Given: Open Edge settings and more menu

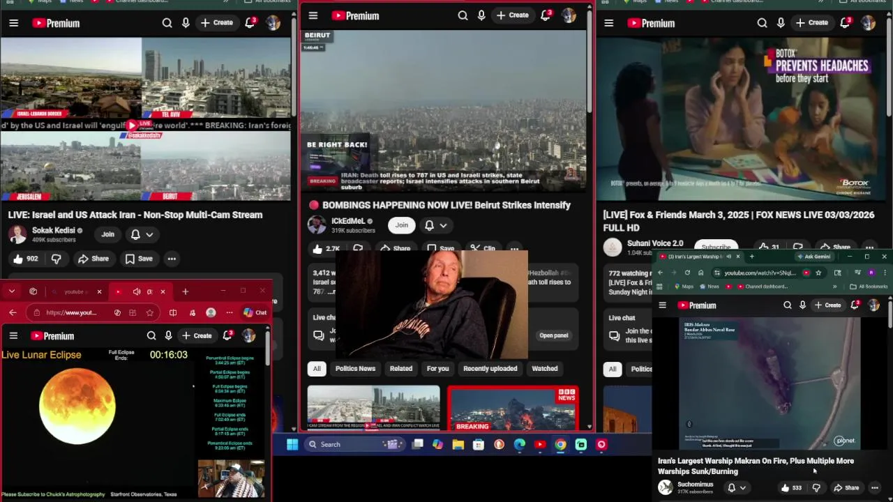Looking at the screenshot, I should [229, 313].
